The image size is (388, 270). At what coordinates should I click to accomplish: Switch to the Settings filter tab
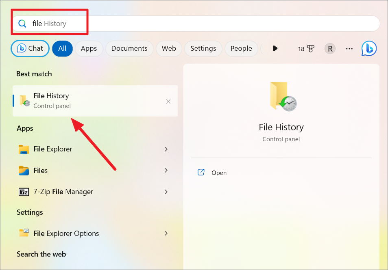pyautogui.click(x=203, y=48)
